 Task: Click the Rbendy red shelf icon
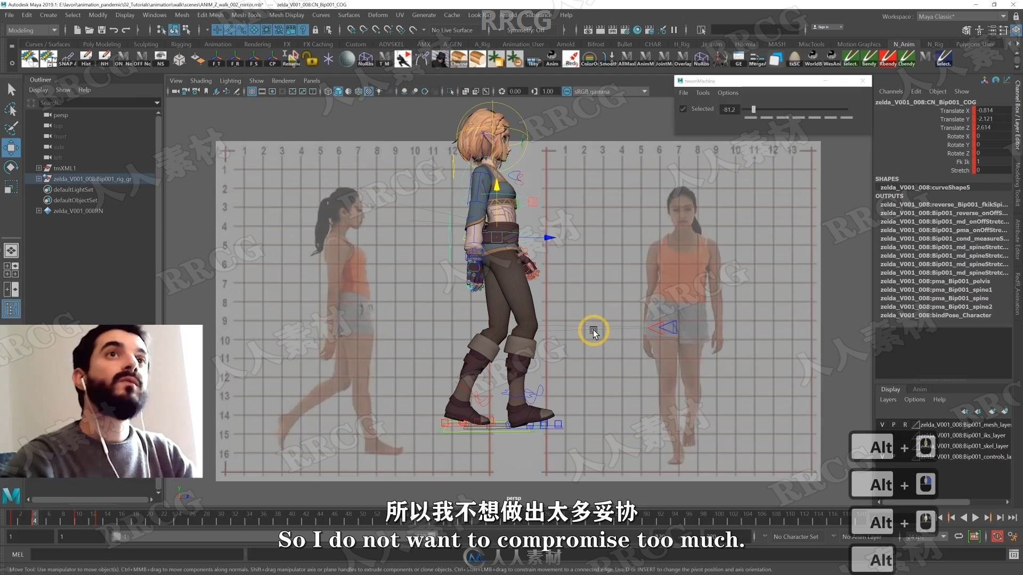[x=888, y=59]
